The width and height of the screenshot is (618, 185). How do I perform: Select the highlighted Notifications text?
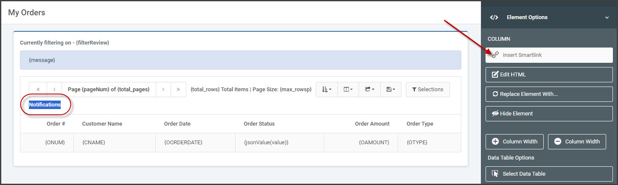(x=45, y=105)
